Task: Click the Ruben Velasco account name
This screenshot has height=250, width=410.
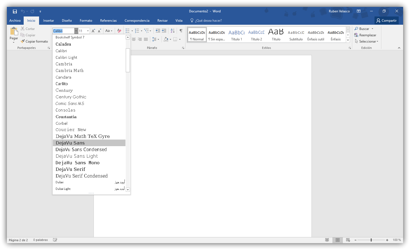Action: [339, 11]
